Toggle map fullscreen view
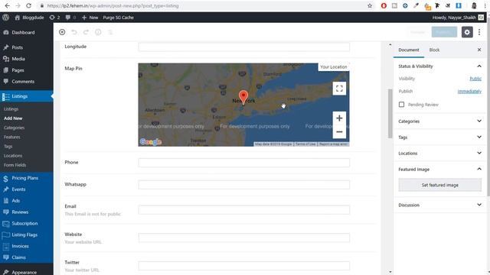The image size is (490, 275). (x=339, y=89)
